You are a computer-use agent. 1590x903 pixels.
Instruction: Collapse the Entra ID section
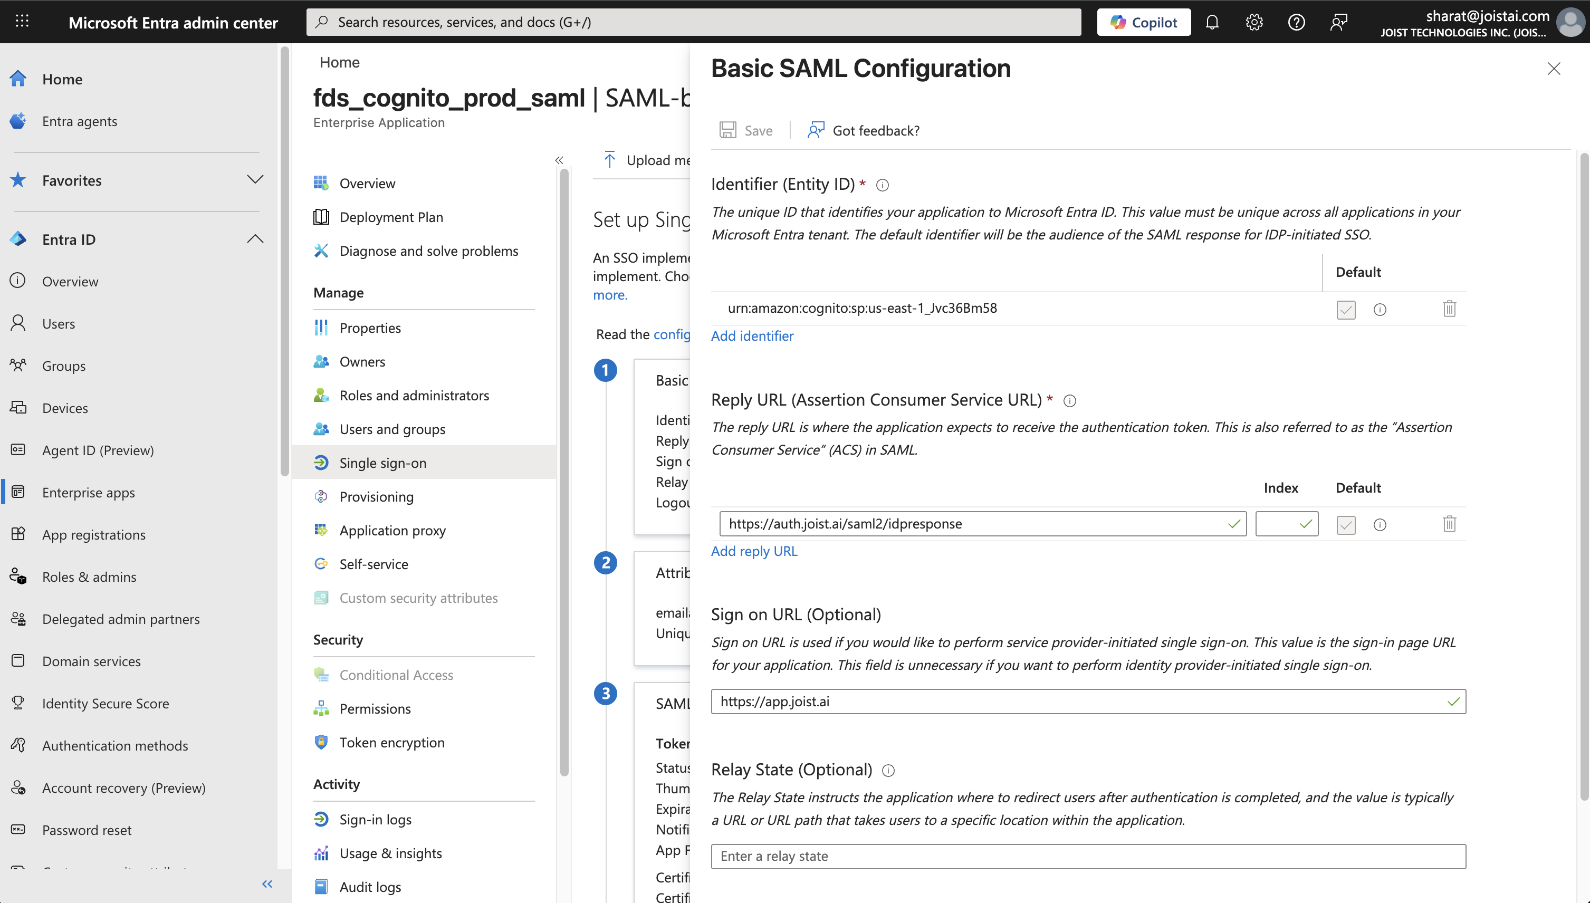255,239
